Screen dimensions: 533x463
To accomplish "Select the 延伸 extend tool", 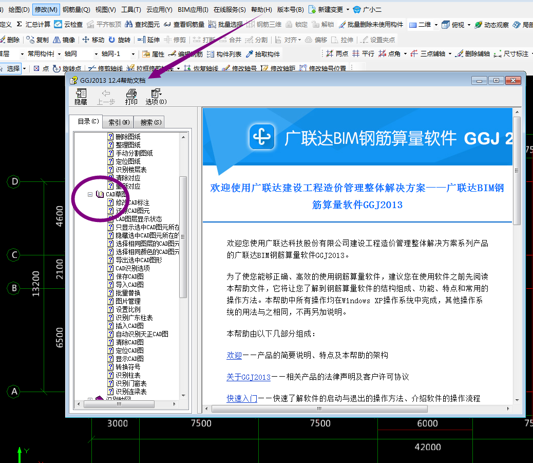I will (x=148, y=40).
